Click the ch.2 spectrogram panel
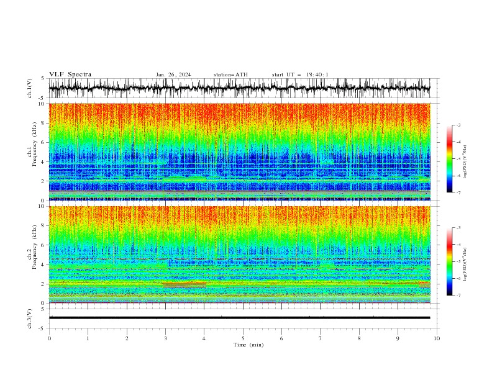The width and height of the screenshot is (492, 380). tap(239, 255)
